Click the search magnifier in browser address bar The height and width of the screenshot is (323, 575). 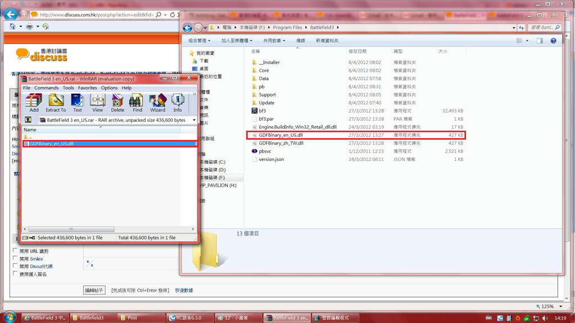(158, 15)
